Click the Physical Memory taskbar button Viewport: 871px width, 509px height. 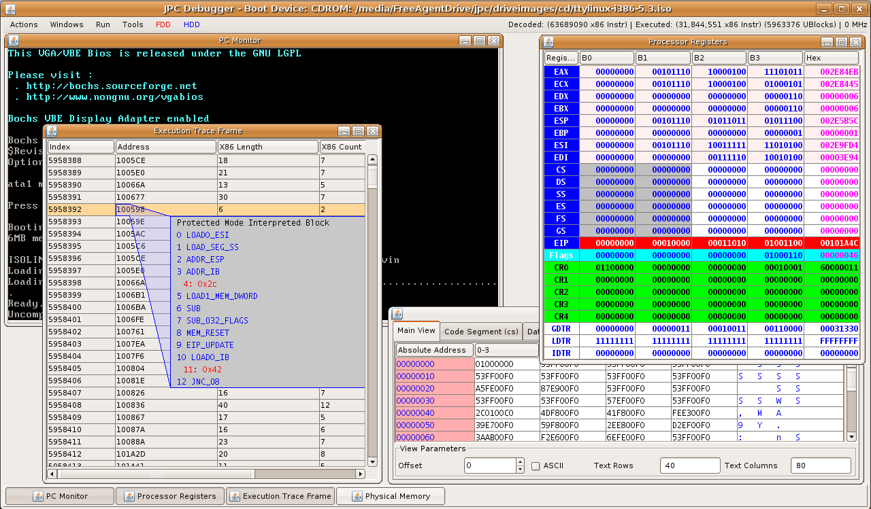[391, 496]
